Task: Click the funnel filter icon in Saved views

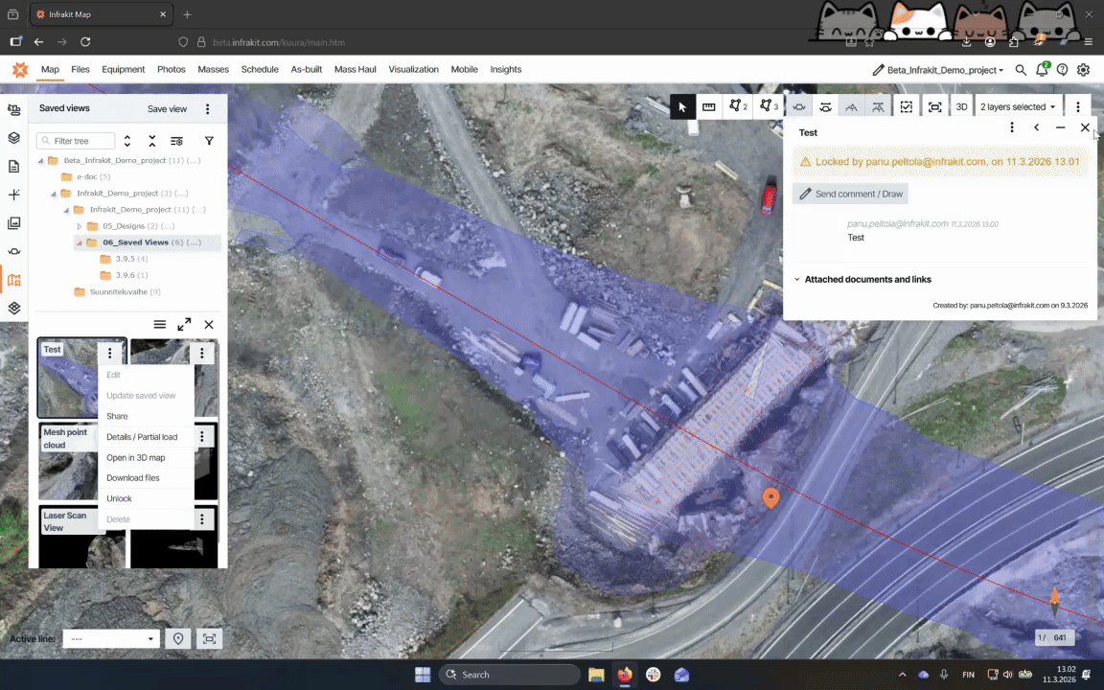Action: click(209, 141)
